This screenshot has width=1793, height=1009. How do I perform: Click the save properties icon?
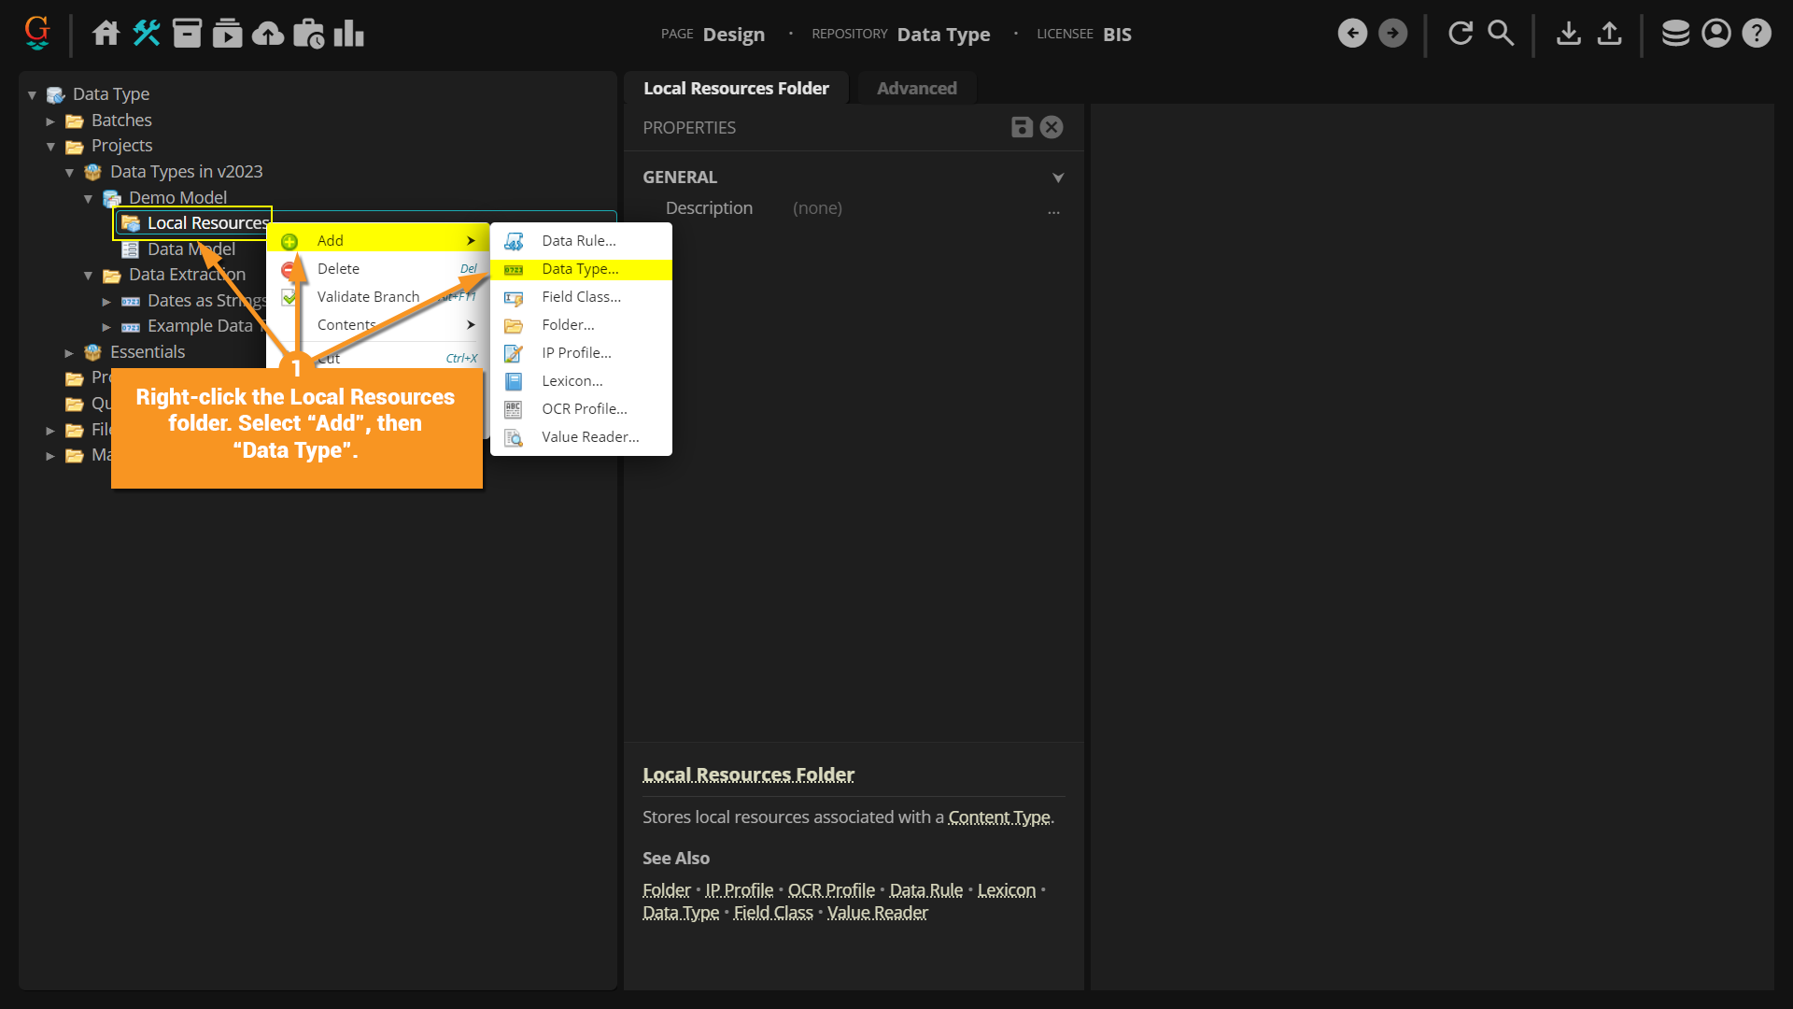(1022, 127)
